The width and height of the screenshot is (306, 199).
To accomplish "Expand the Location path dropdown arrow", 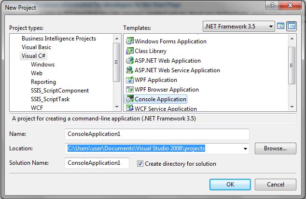I will (x=246, y=148).
